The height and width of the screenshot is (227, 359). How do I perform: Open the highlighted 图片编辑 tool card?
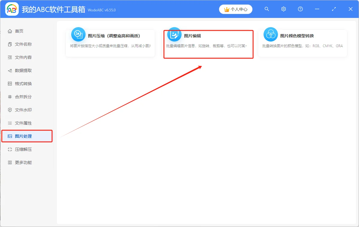click(x=209, y=43)
